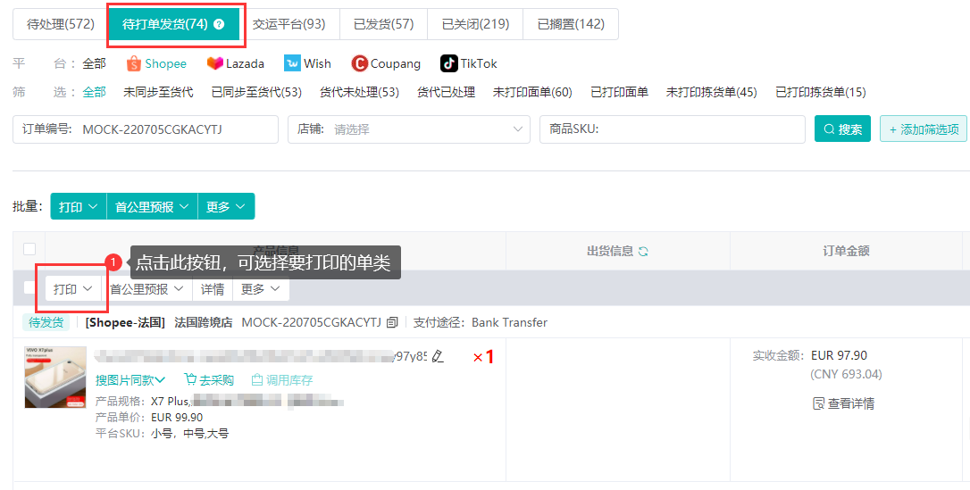Choose the Coupang platform filter
Image resolution: width=970 pixels, height=490 pixels.
coord(386,63)
